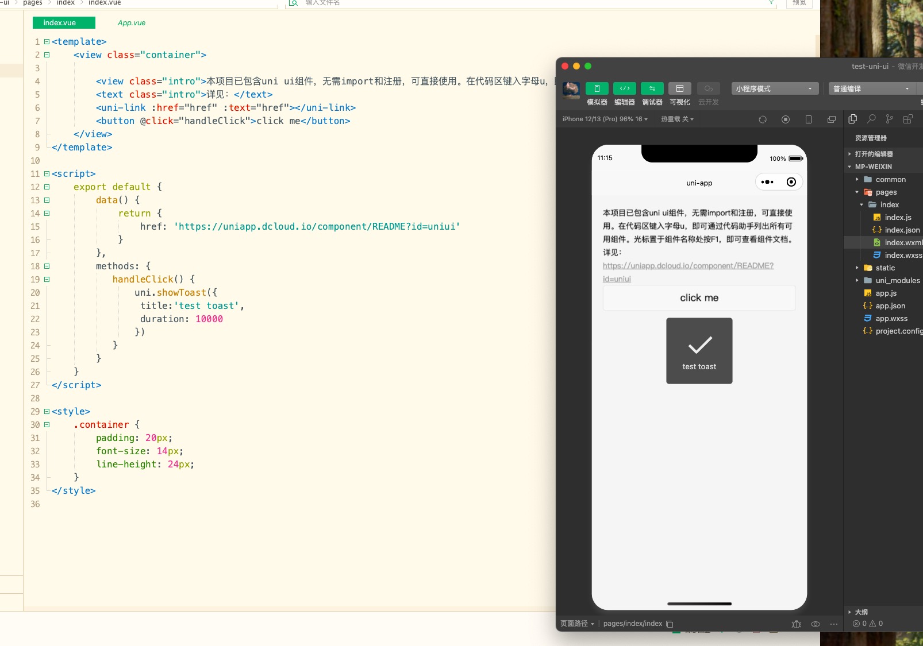This screenshot has width=923, height=646.
Task: Click the mini program capsule close circle
Action: [791, 182]
